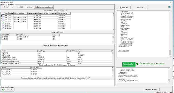Click the green Concluído button
This screenshot has width=174, height=93.
(129, 64)
